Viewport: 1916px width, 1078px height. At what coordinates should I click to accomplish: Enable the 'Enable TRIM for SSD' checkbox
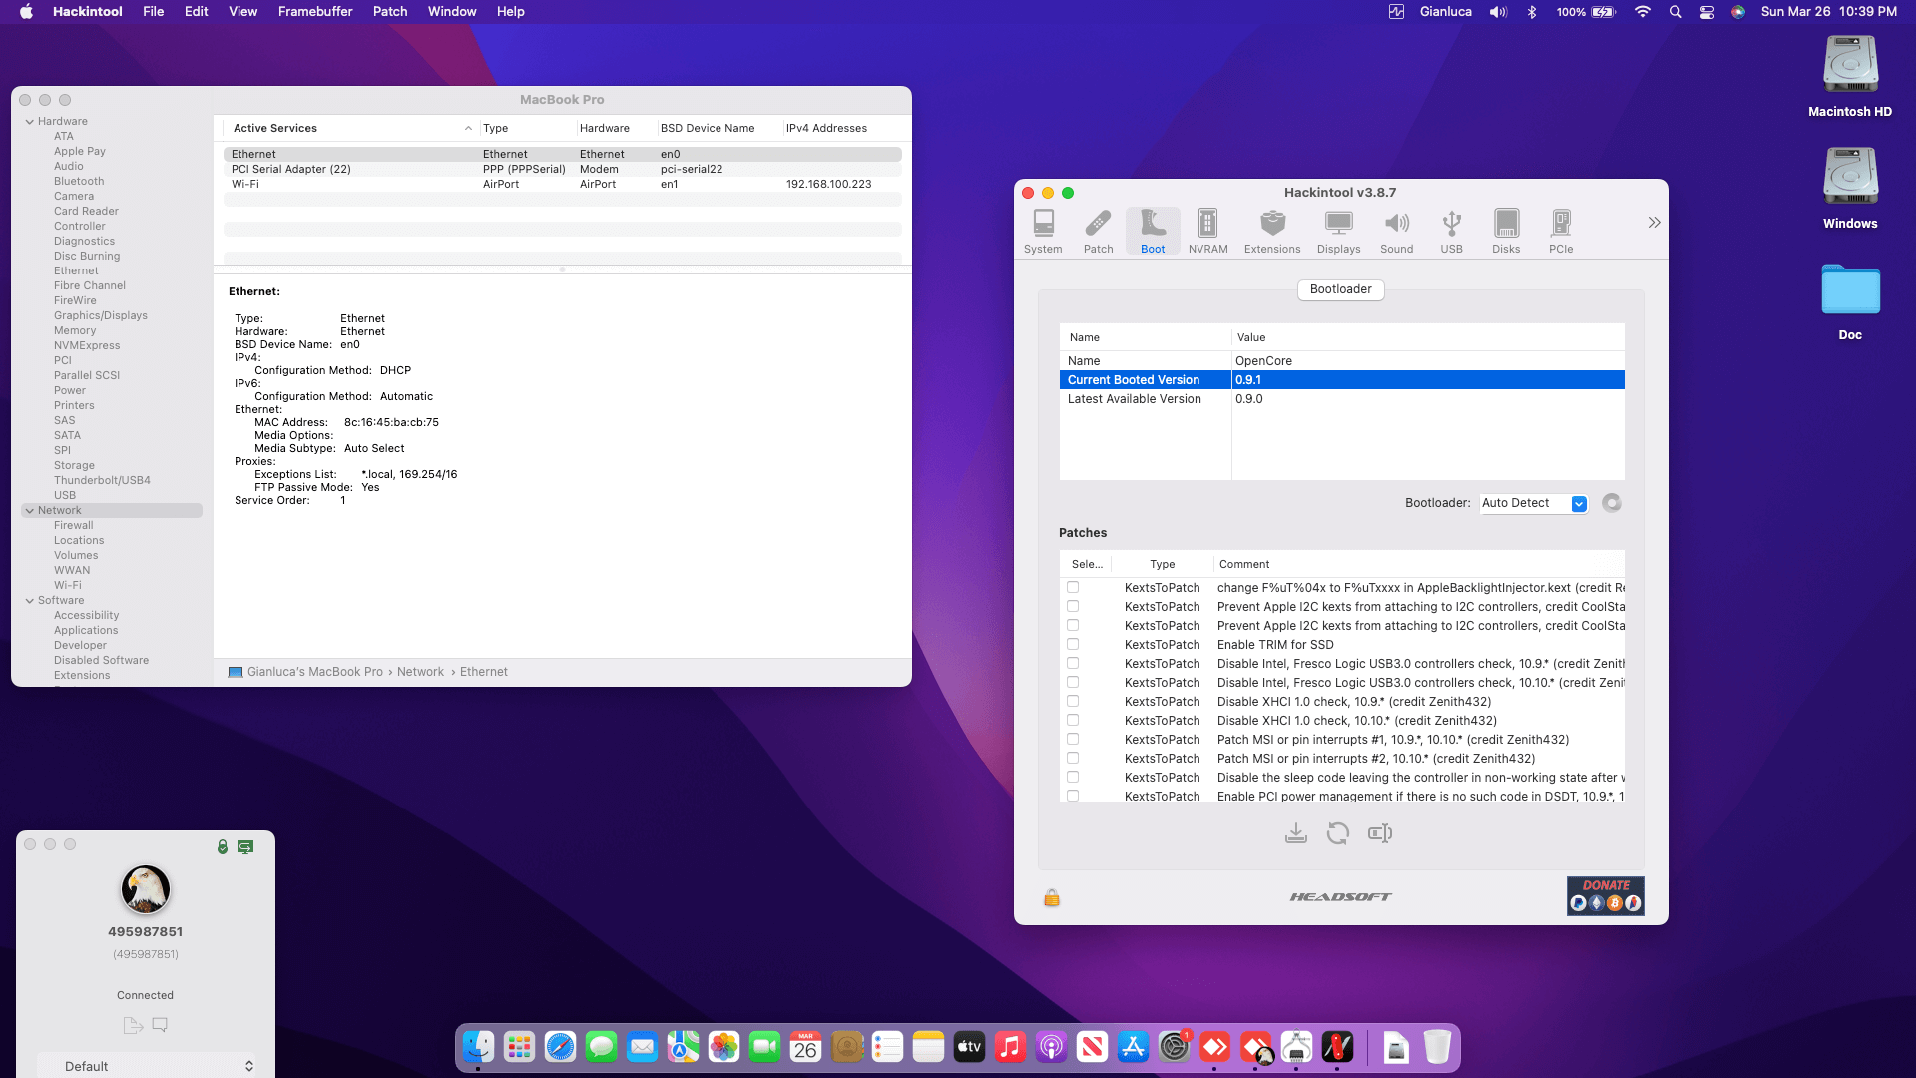click(1073, 645)
